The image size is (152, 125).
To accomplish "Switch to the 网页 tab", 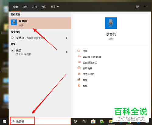I will click(x=44, y=7).
